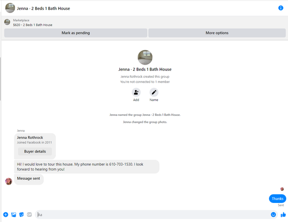Viewport: 288px width, 222px height.
Task: Click 'Jenna Rothrock' name in buyer card
Action: 30,137
